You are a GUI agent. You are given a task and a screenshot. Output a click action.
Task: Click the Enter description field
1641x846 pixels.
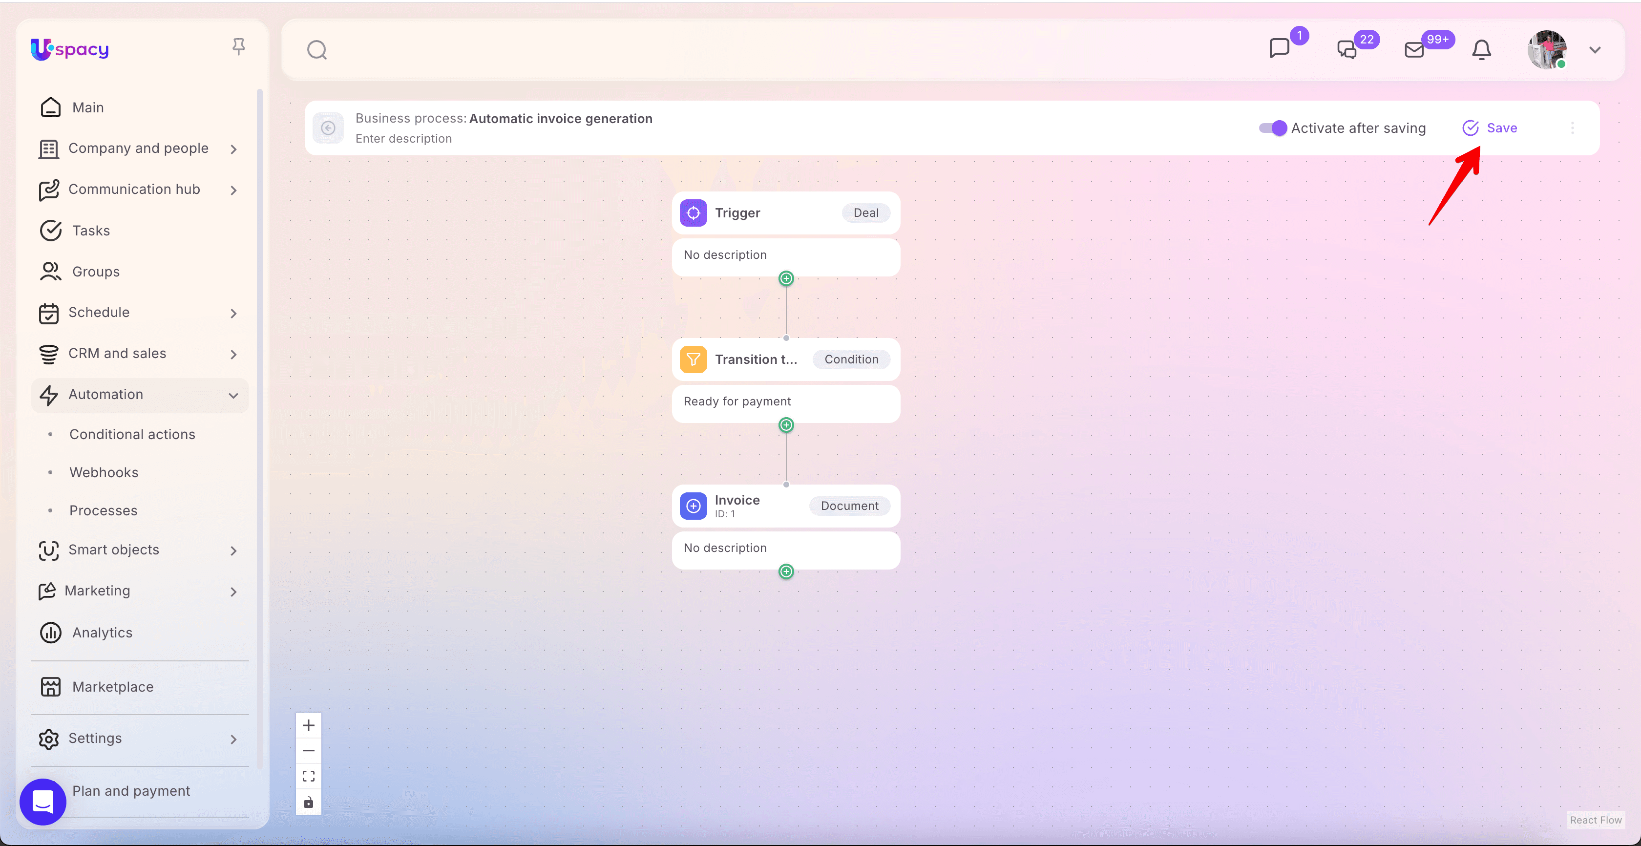[403, 138]
